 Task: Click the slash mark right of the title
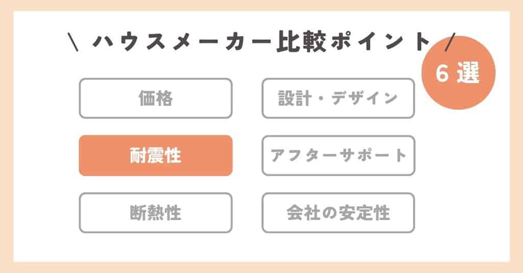449,41
